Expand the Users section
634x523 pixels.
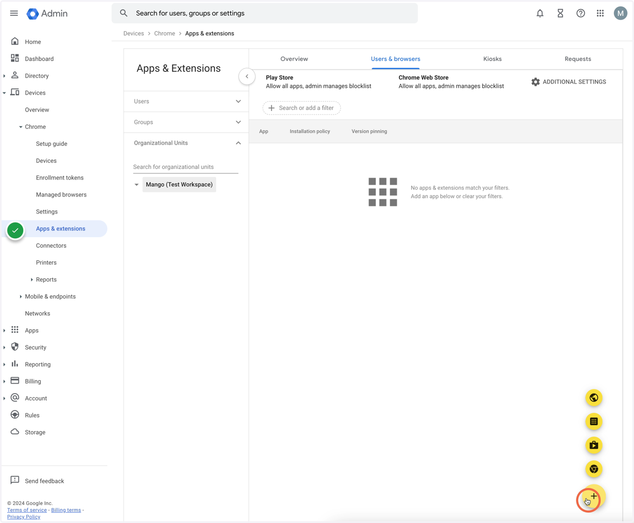click(x=238, y=101)
